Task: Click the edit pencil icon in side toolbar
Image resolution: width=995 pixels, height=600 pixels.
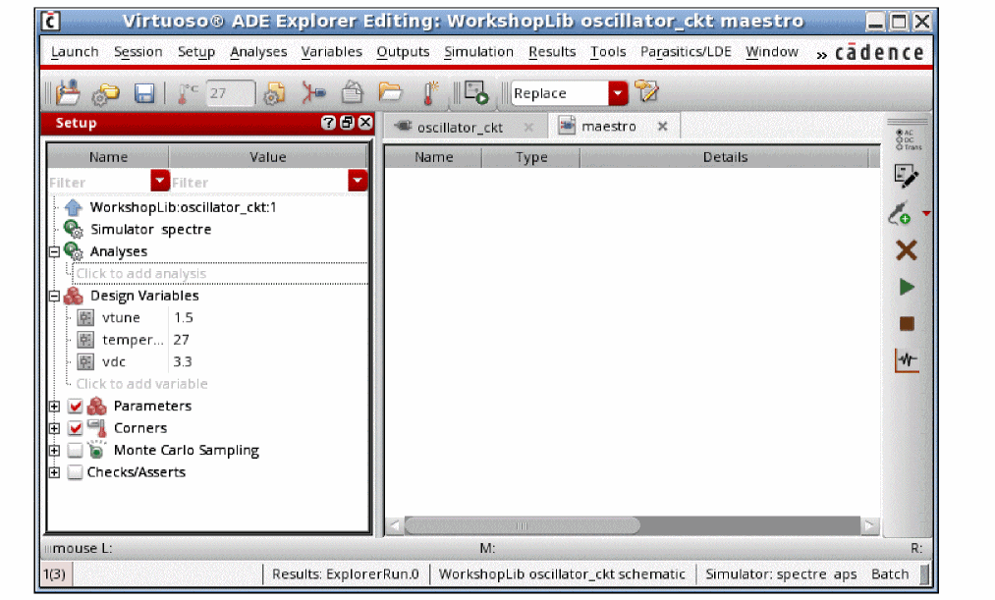Action: point(906,177)
